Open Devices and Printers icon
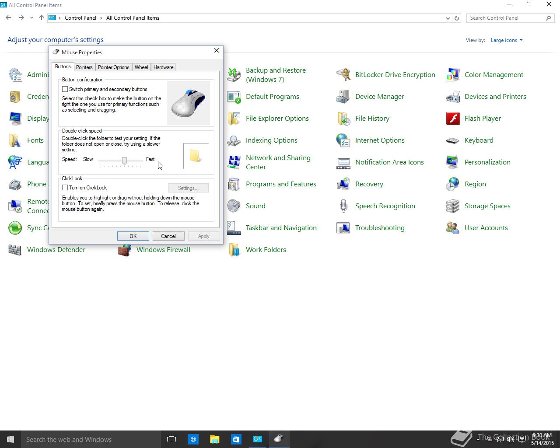This screenshot has width=560, height=448. (453, 97)
